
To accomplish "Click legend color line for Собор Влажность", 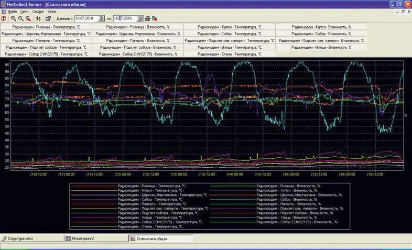I will [x=233, y=200].
